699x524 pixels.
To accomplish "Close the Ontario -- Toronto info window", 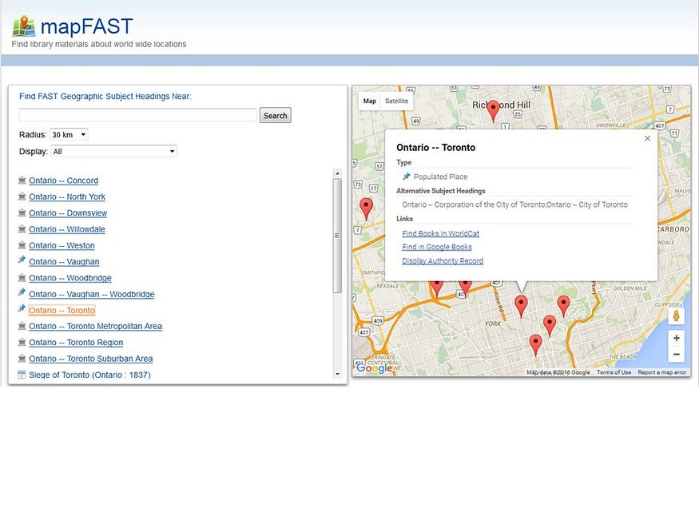I will click(x=647, y=138).
